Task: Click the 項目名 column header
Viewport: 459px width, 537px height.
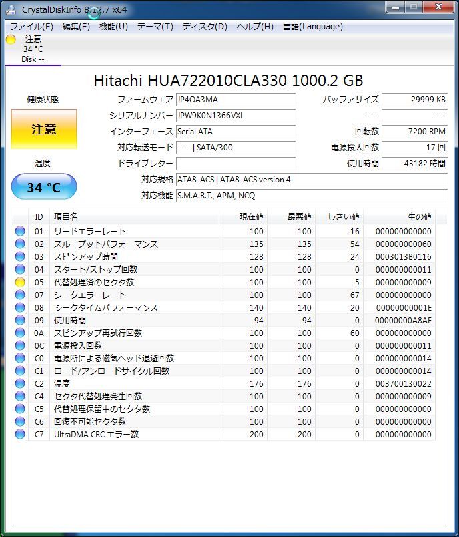Action: pos(134,217)
